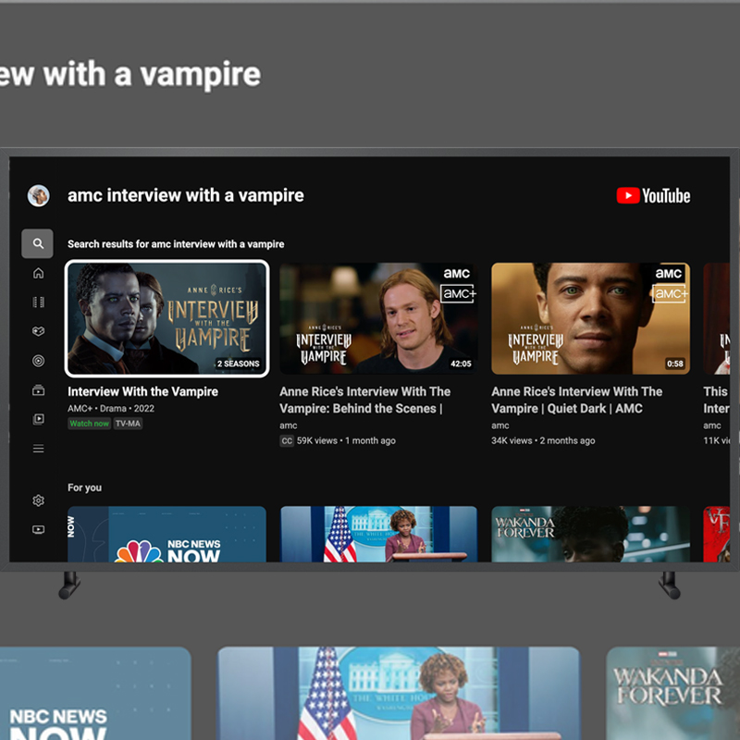Go to Home via sidebar icon
740x740 pixels.
(38, 273)
